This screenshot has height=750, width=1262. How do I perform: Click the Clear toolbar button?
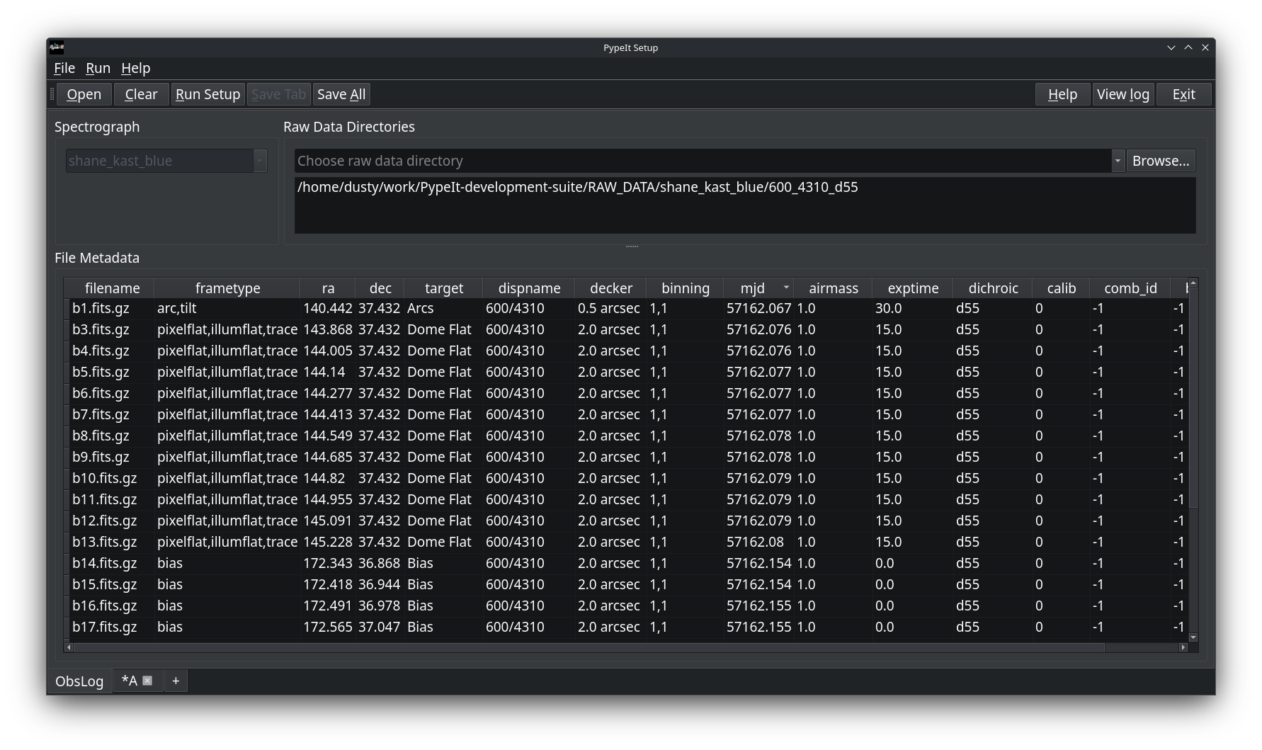pyautogui.click(x=141, y=94)
